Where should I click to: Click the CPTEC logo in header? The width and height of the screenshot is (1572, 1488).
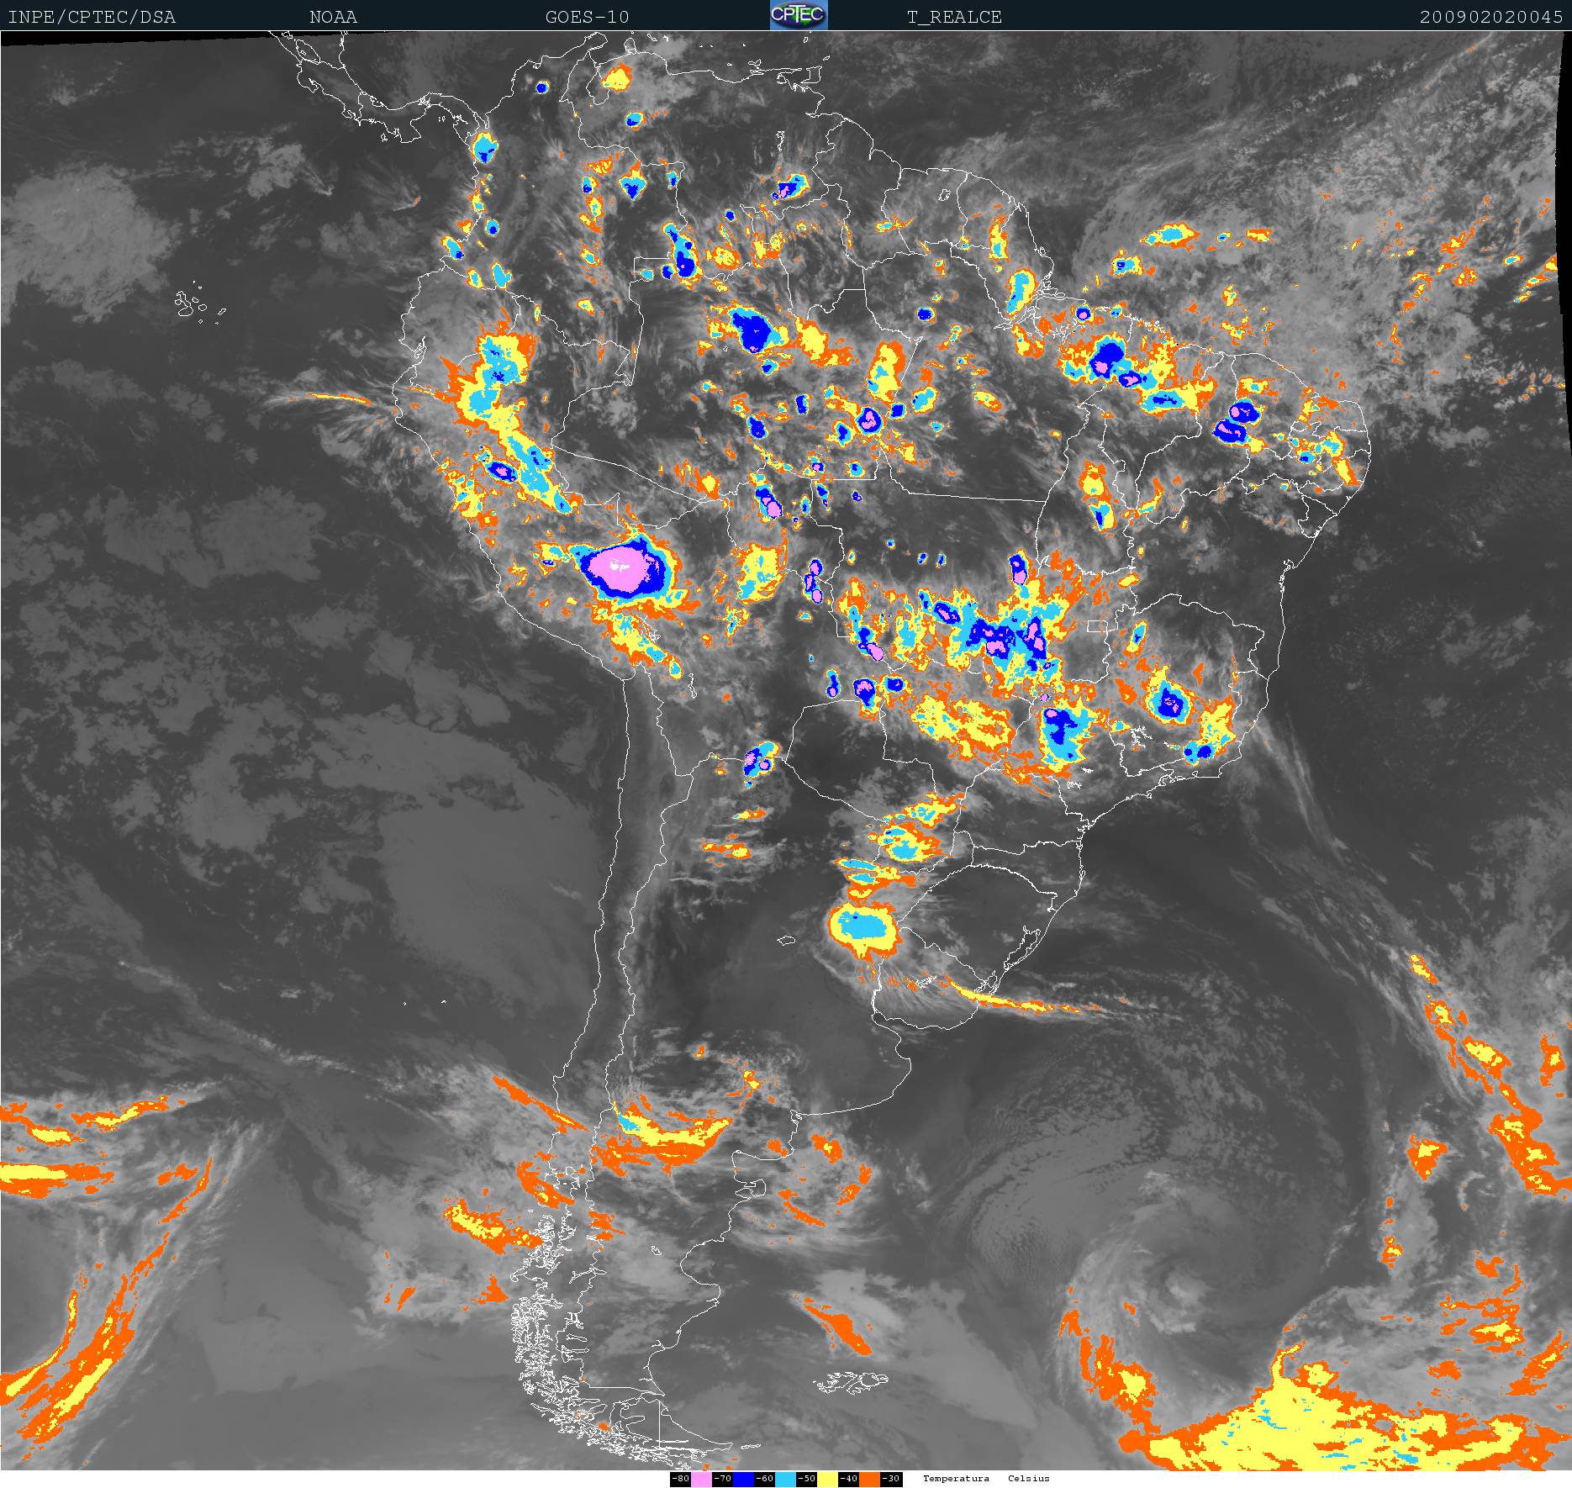(799, 15)
